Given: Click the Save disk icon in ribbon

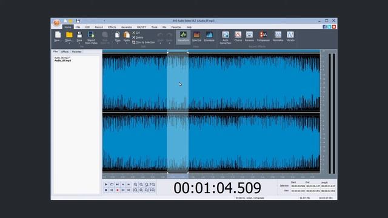Looking at the screenshot, I should [x=79, y=35].
